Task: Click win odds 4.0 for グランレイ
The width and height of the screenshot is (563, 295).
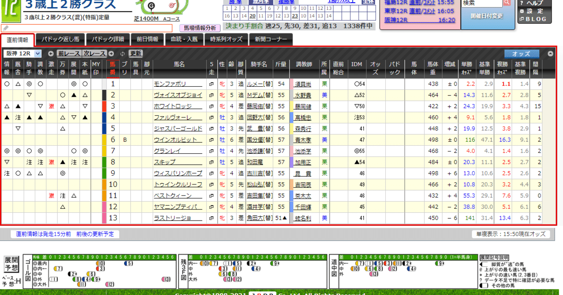Action: 471,151
